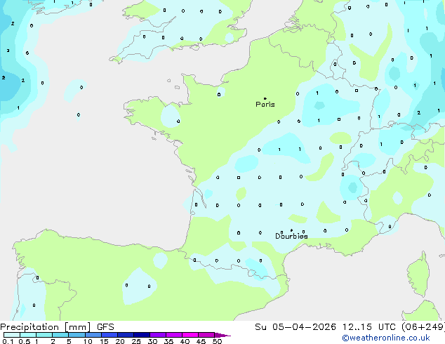Viewport: 445px width, 344px height.
Task: Select the 0.5–1 mm legend swatch
Action: pyautogui.click(x=28, y=335)
